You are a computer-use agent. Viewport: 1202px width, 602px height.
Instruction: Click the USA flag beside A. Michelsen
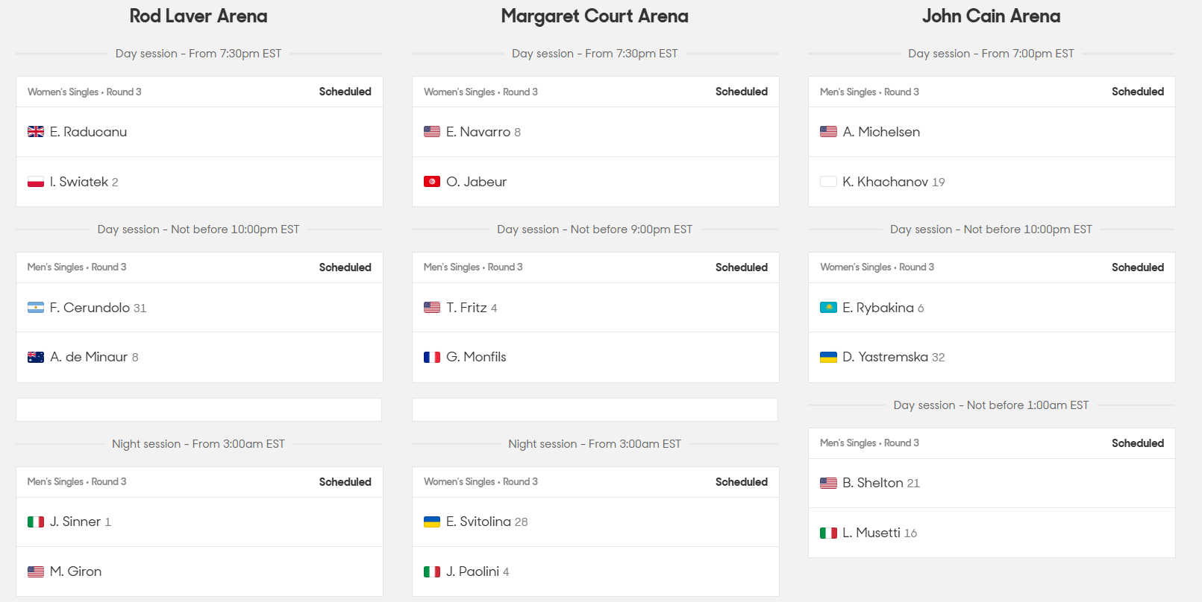pos(828,132)
